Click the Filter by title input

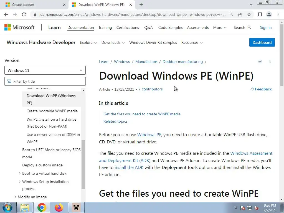point(45,81)
